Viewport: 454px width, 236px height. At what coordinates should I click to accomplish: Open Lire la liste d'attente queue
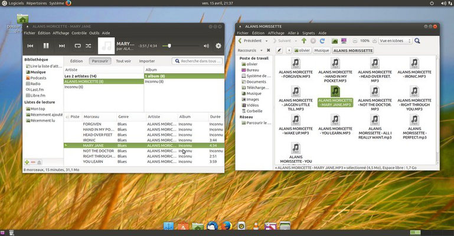click(44, 66)
